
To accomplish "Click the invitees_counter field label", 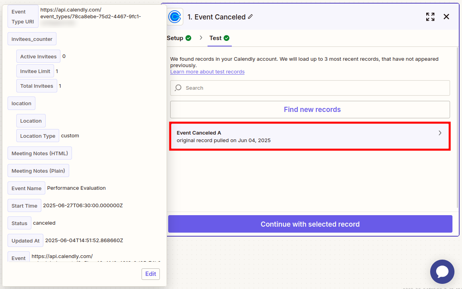I will (x=32, y=39).
